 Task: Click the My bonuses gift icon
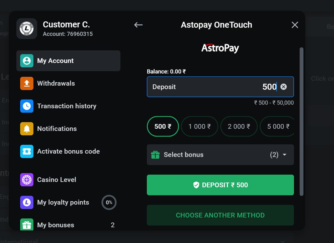[x=27, y=225]
